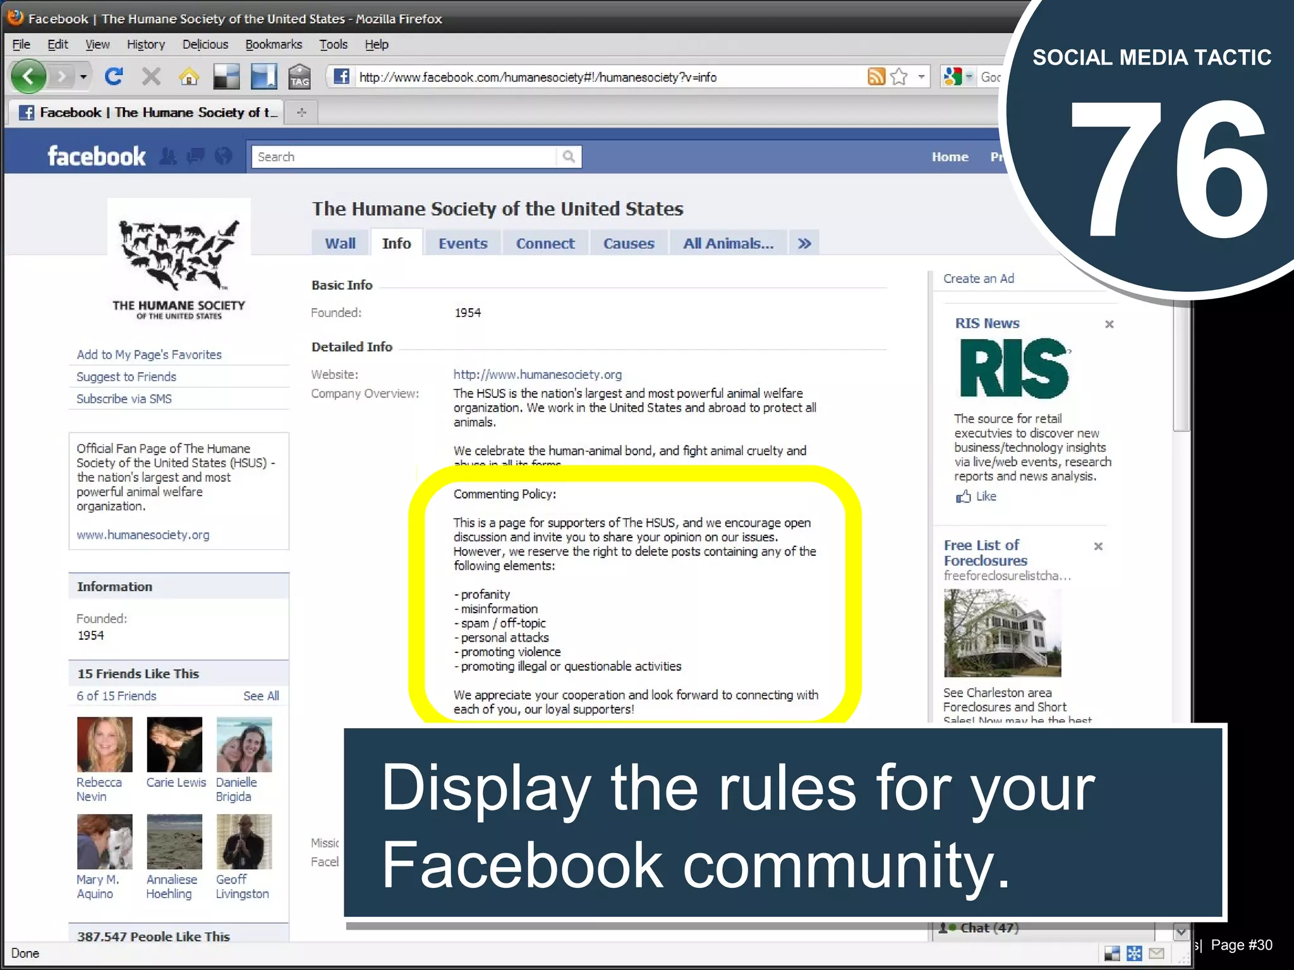Select the Info tab
The width and height of the screenshot is (1294, 970).
point(396,243)
